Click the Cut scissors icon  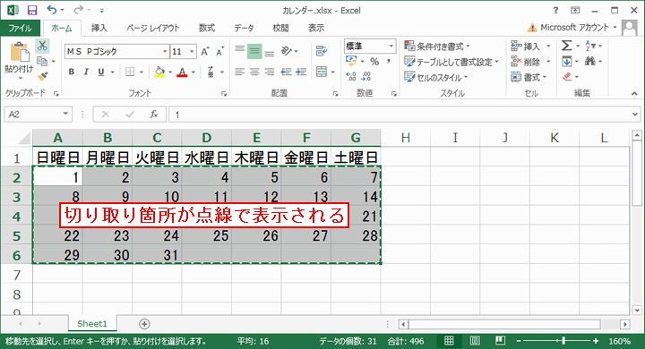pos(42,46)
